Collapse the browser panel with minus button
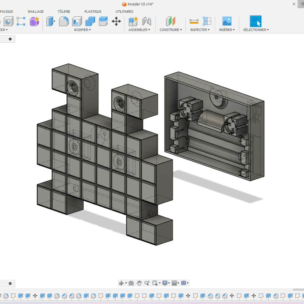 (10, 39)
